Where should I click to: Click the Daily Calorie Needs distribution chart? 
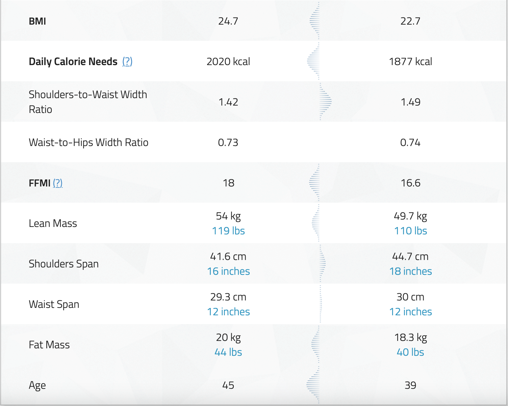pyautogui.click(x=314, y=61)
